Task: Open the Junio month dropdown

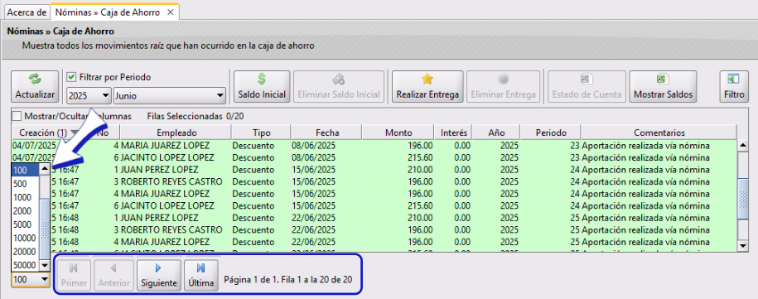Action: (170, 95)
